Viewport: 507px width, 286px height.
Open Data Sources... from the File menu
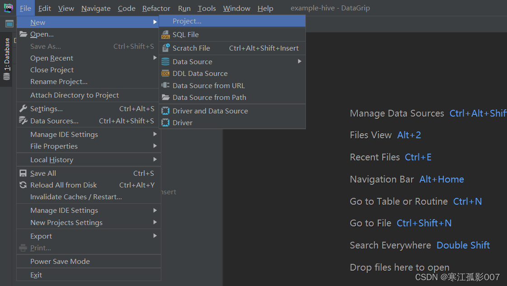point(88,121)
